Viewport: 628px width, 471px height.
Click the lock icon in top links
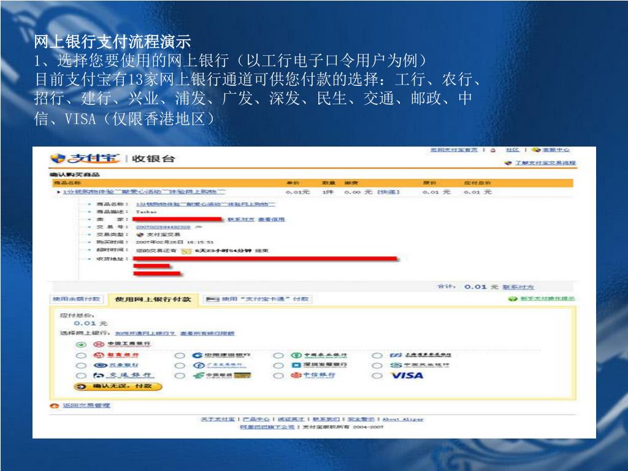click(492, 150)
